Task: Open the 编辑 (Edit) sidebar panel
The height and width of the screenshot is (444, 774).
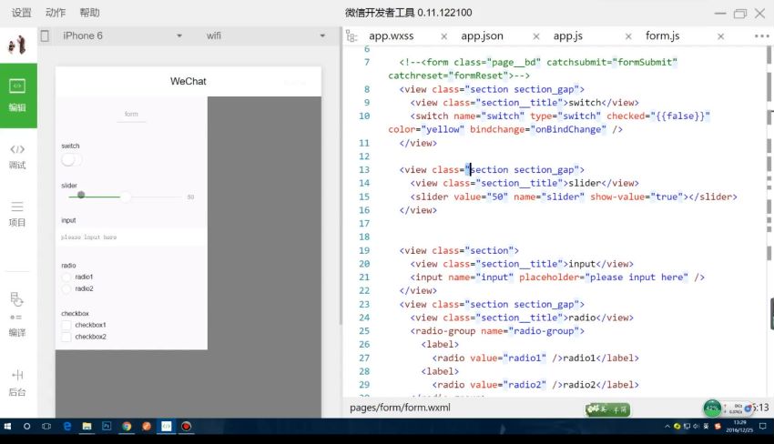Action: coord(18,96)
